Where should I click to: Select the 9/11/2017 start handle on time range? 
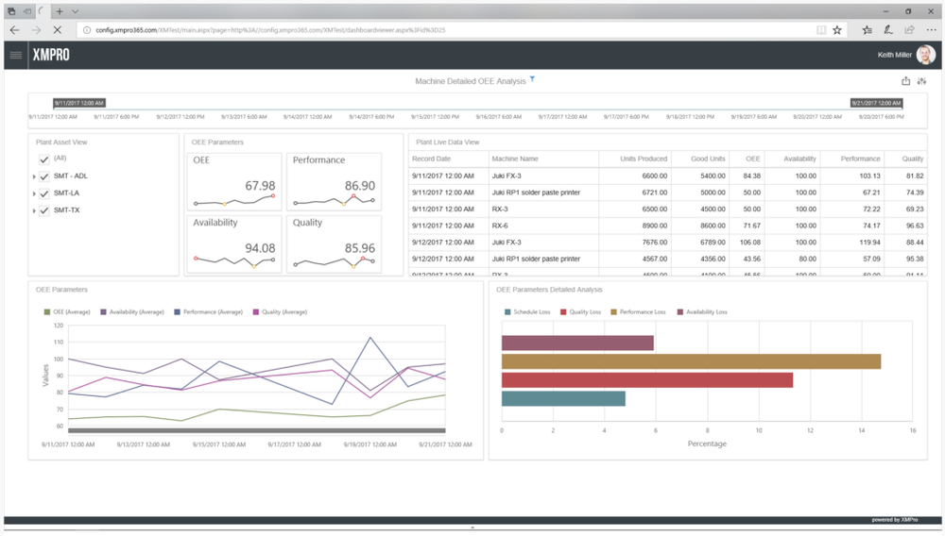coord(79,103)
